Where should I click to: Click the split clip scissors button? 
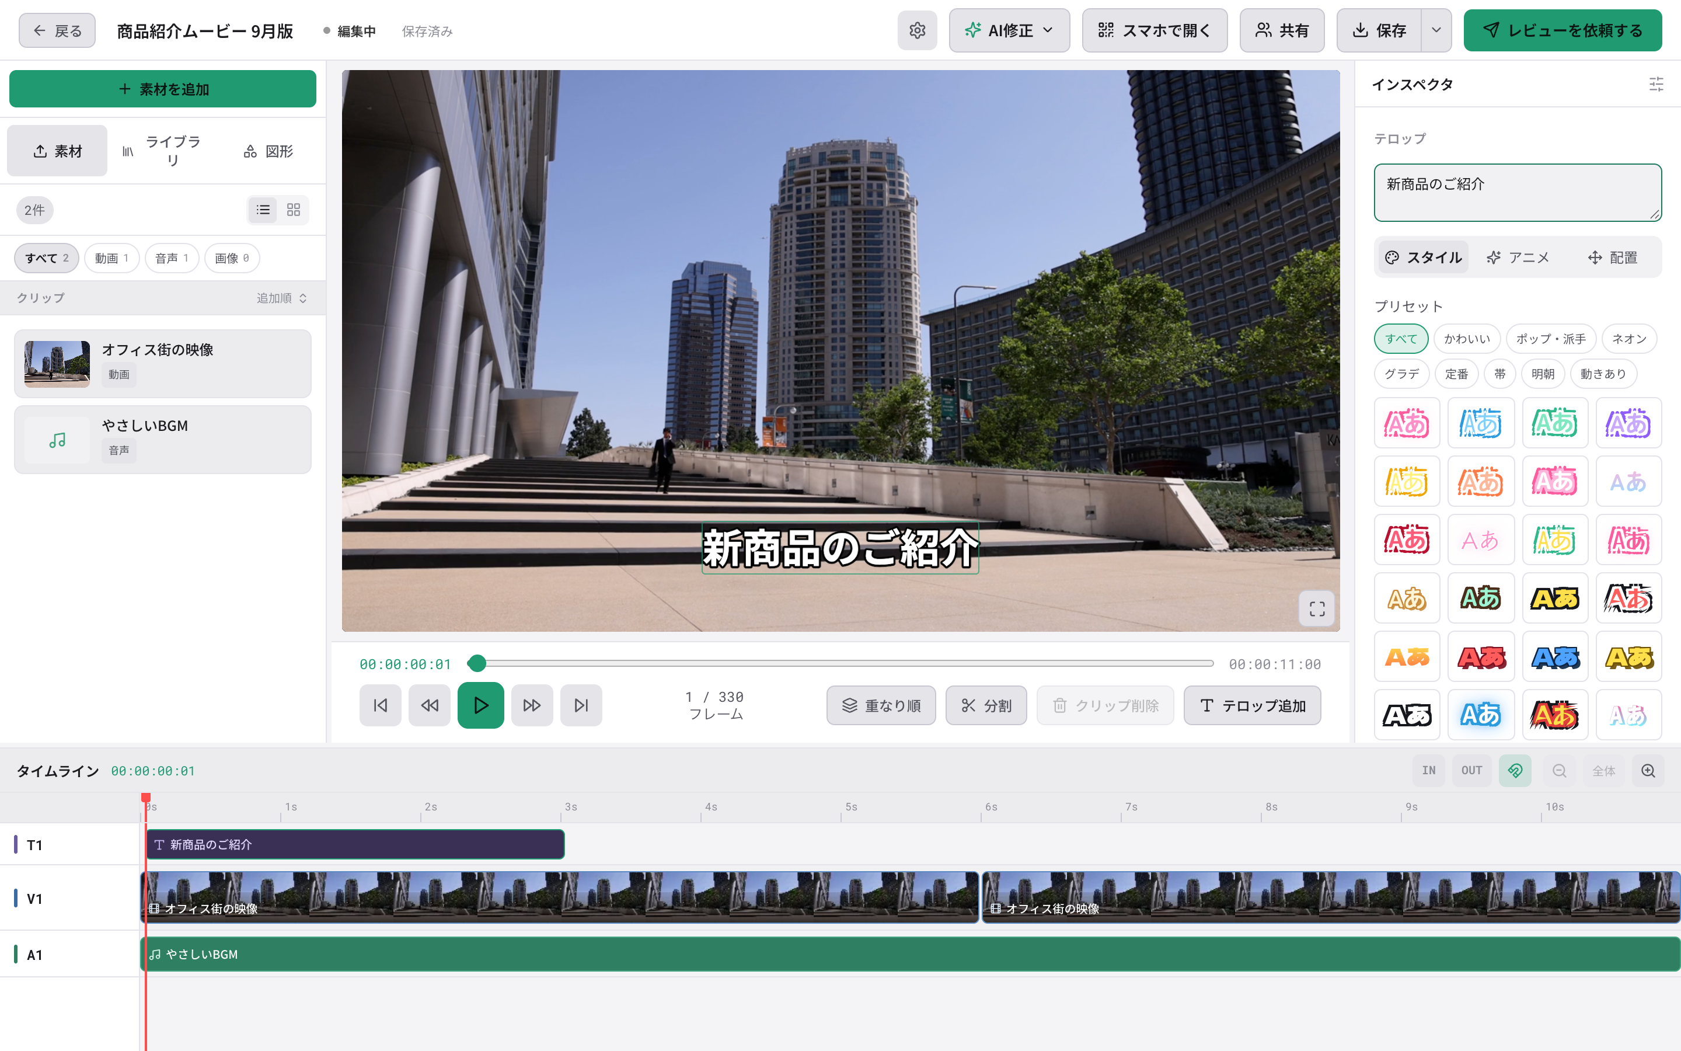(986, 705)
